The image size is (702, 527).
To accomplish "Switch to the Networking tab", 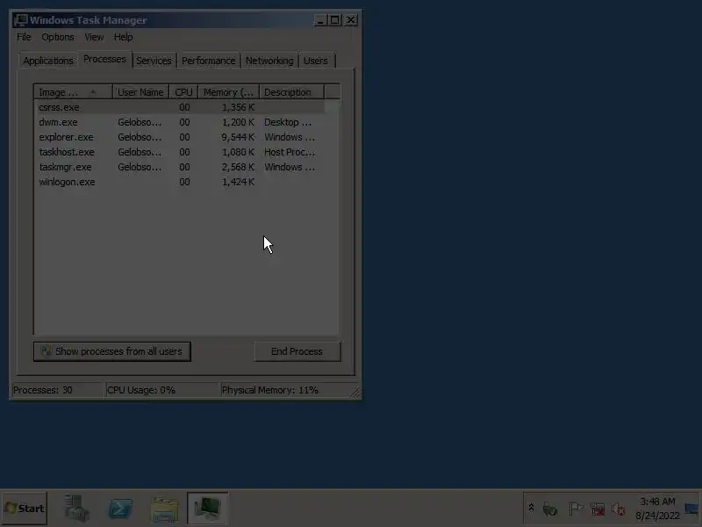I will [x=269, y=61].
